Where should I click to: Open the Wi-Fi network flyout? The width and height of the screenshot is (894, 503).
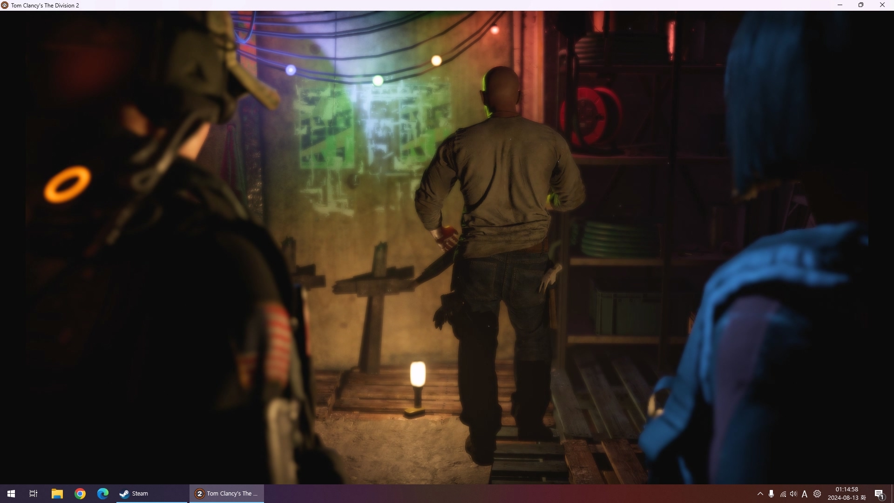783,494
